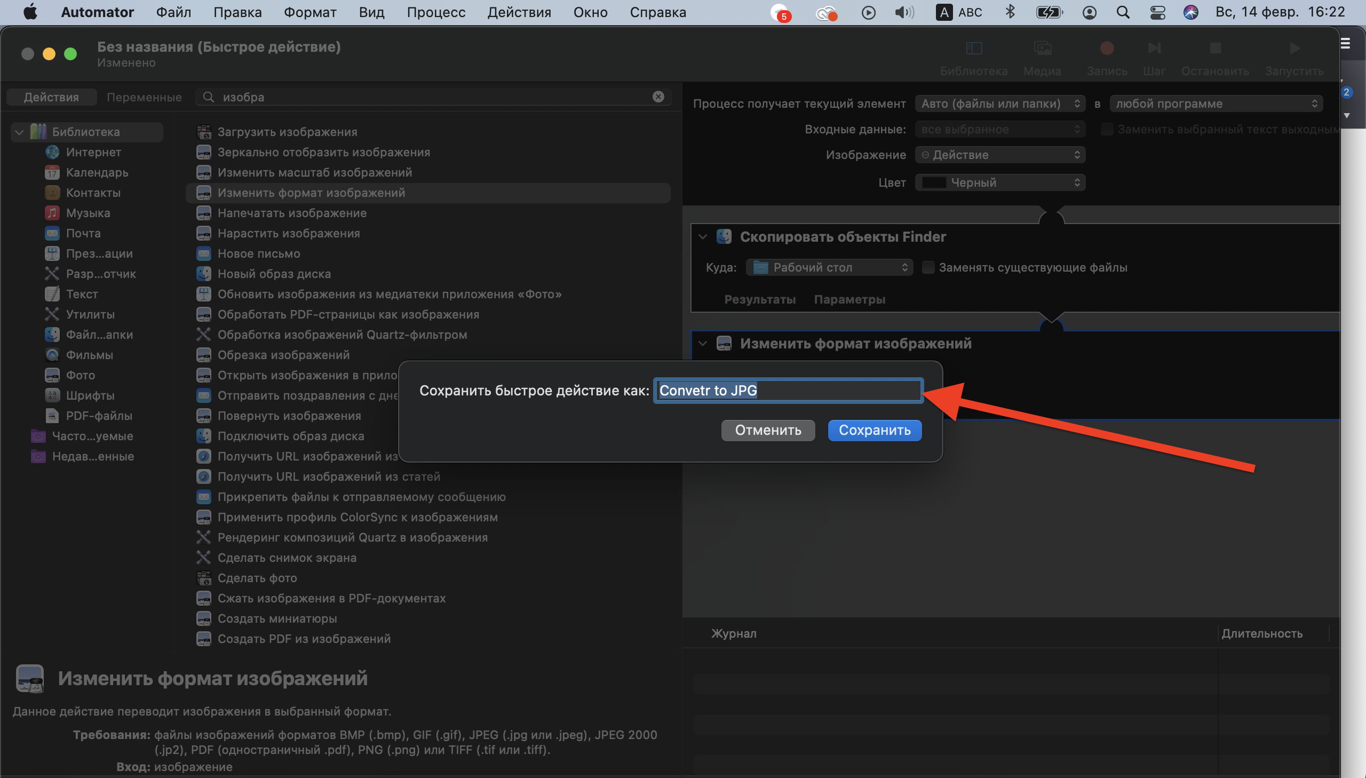Enable Заменять существующие файлы checkbox
This screenshot has width=1366, height=778.
click(928, 268)
